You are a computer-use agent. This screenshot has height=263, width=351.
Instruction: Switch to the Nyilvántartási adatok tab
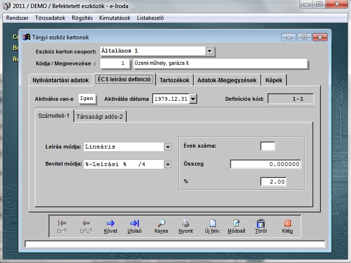click(x=60, y=80)
